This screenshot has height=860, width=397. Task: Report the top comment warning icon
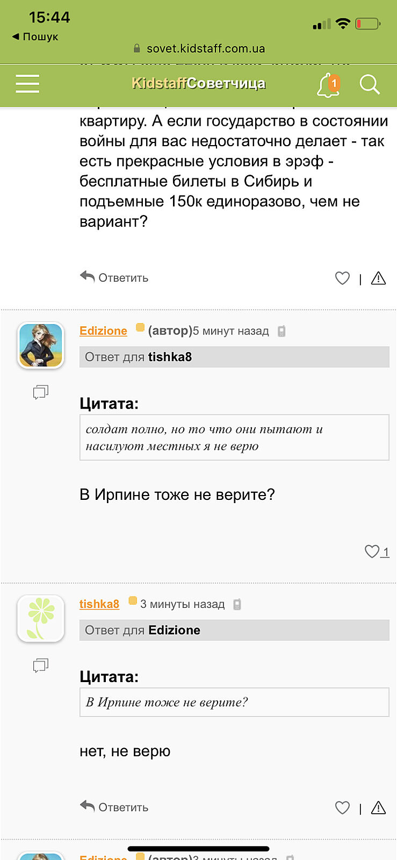(x=378, y=278)
